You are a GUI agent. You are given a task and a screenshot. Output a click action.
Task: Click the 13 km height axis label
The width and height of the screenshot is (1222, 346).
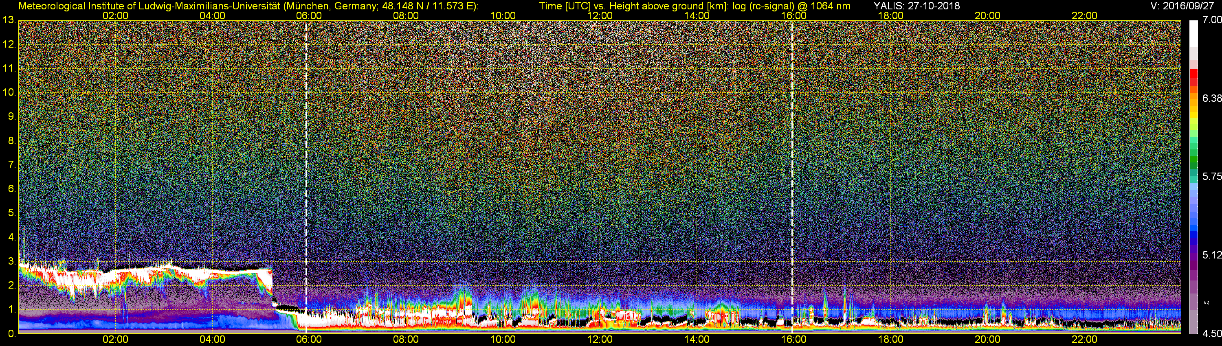[9, 20]
